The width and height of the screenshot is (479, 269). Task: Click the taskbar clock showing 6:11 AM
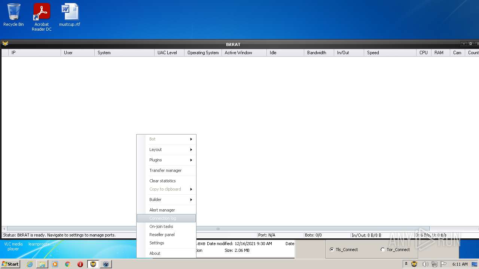460,264
